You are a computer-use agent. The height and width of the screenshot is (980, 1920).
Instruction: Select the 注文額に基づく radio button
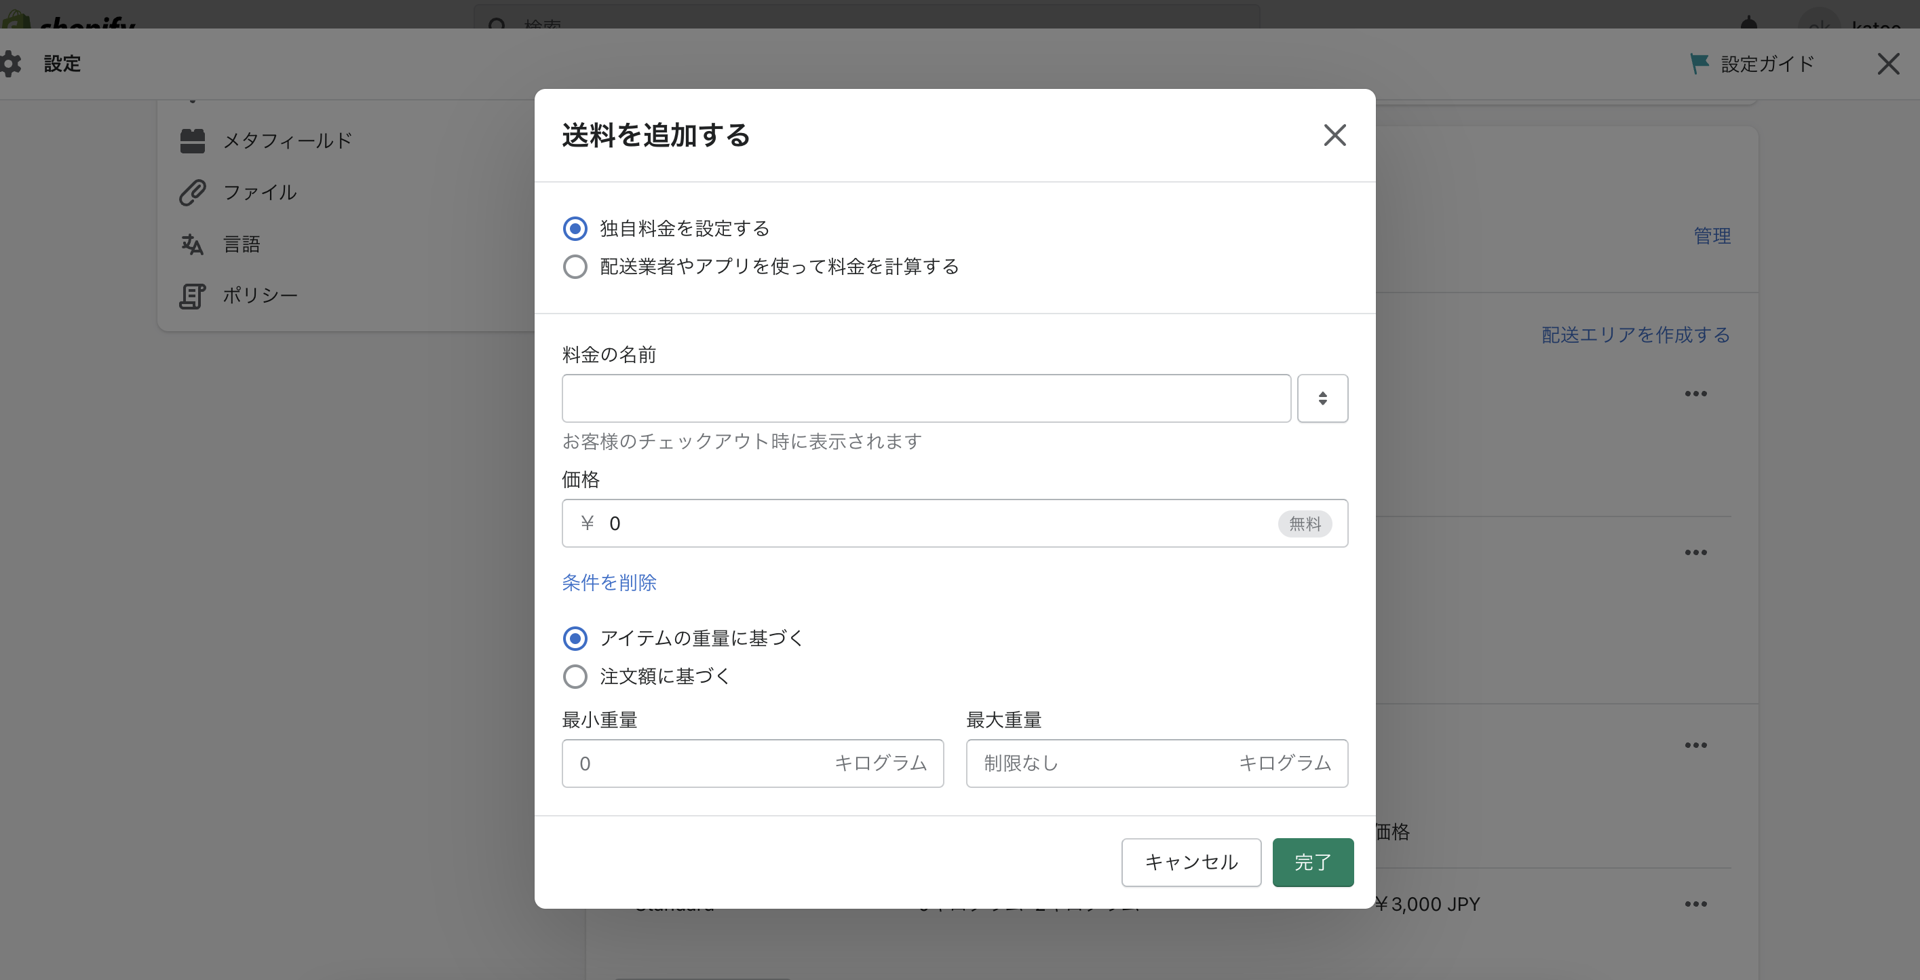pyautogui.click(x=575, y=677)
